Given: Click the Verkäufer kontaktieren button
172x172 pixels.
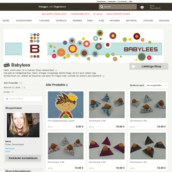Looking at the screenshot, I should pyautogui.click(x=23, y=158).
